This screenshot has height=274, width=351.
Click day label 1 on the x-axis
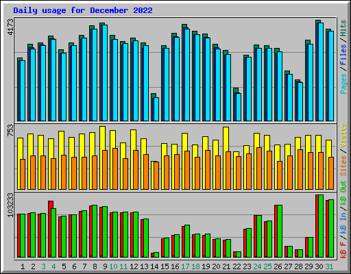(23, 266)
